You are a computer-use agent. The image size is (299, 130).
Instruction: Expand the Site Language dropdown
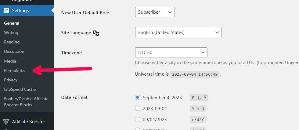(x=178, y=32)
